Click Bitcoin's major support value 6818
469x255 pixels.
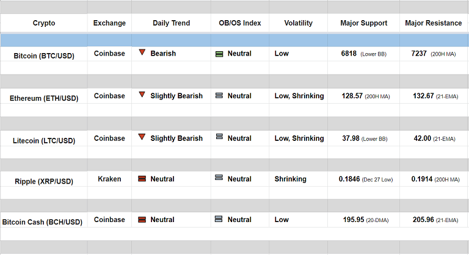(x=349, y=54)
